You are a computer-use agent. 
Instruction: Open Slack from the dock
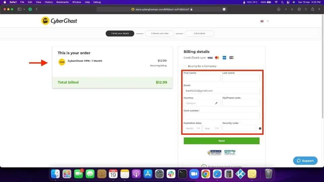171,174
